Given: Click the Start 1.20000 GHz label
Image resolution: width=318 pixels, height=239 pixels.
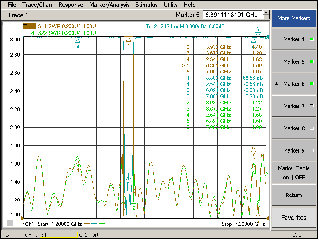Looking at the screenshot, I should coord(59,224).
